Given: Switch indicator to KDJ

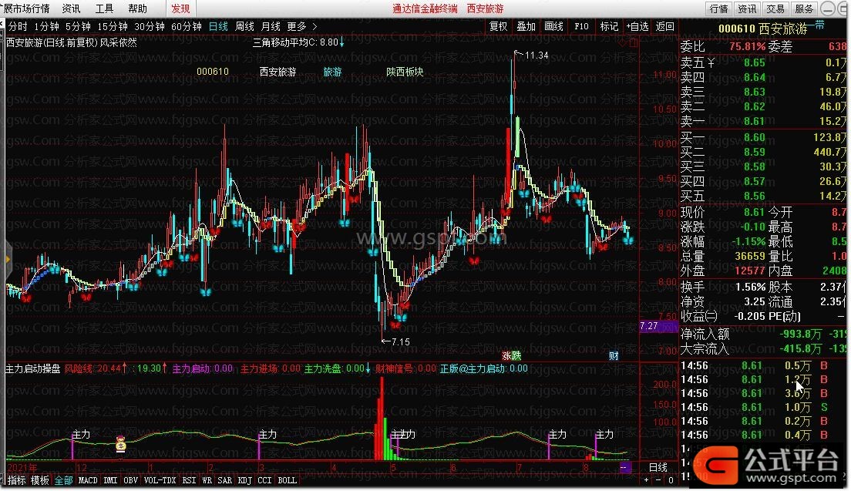Looking at the screenshot, I should (x=245, y=480).
